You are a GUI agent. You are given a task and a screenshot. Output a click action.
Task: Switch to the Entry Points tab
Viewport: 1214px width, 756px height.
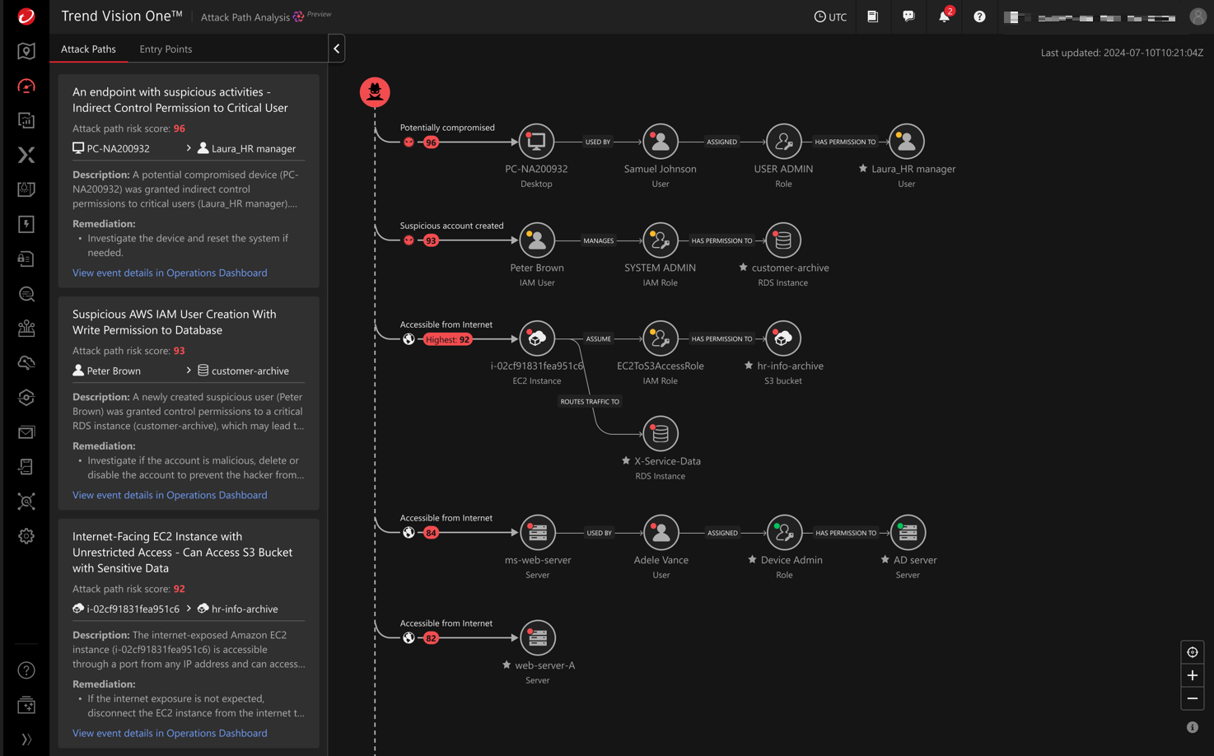click(x=166, y=49)
